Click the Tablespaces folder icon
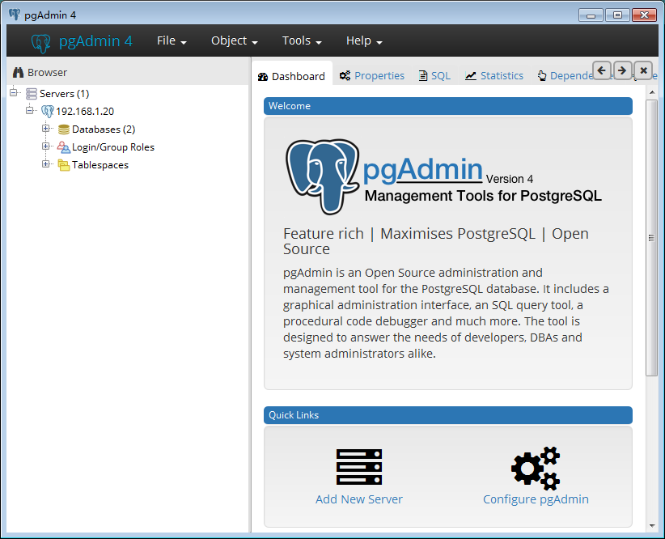This screenshot has width=665, height=539. click(x=64, y=165)
